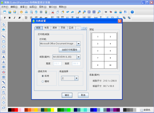
Task: Click the Italic I formatting icon
Action: pos(14,18)
